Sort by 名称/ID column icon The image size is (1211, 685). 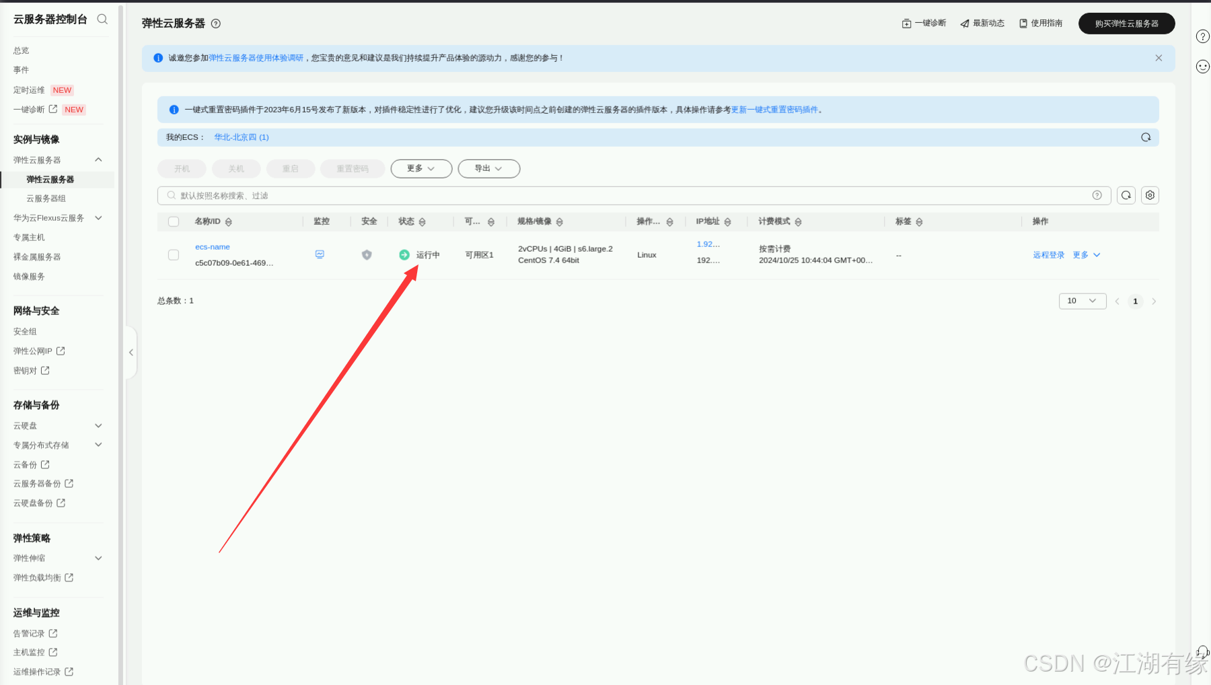click(229, 222)
